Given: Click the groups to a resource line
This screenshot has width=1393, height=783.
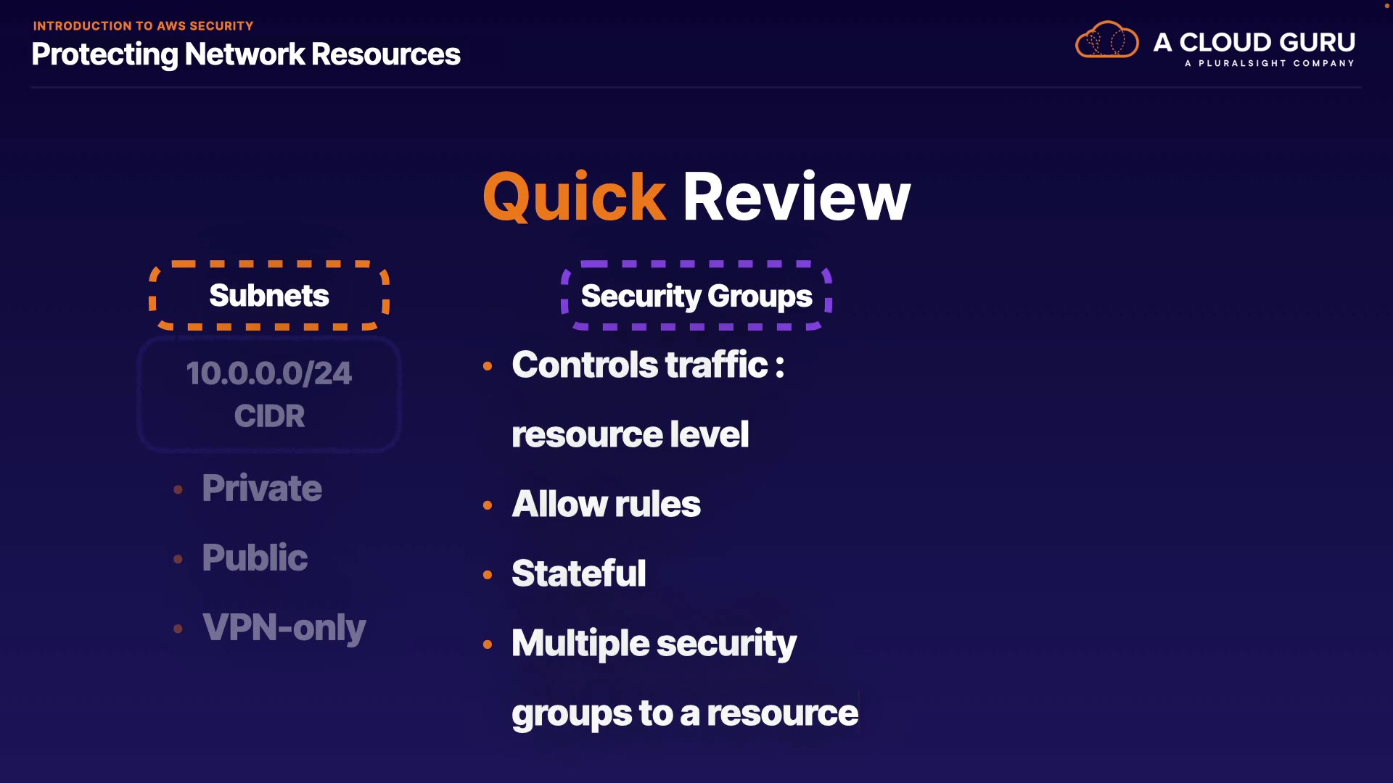Looking at the screenshot, I should [684, 713].
